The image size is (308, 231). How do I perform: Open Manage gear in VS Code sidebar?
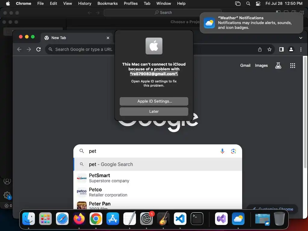coord(7,195)
